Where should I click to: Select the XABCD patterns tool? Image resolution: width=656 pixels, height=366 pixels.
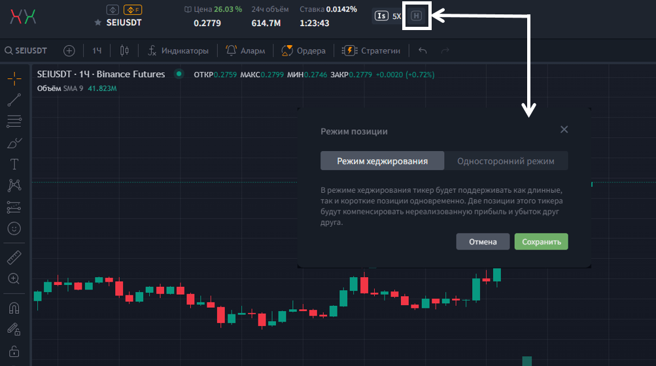tap(14, 186)
